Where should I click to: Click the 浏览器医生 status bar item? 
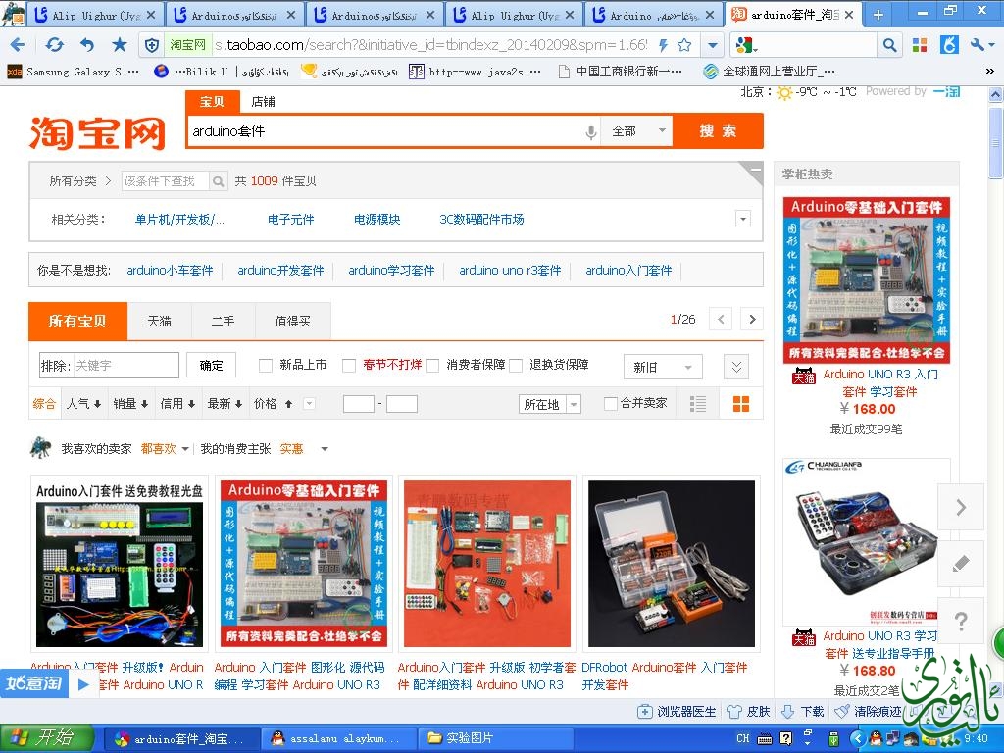click(677, 712)
